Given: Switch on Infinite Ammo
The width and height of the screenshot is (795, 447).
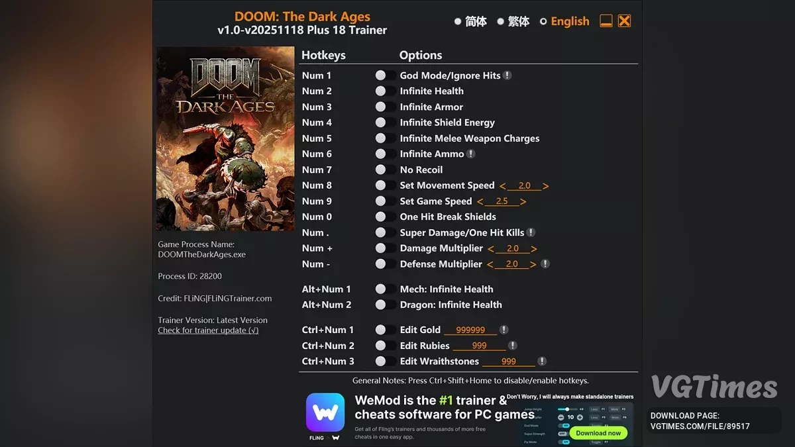Looking at the screenshot, I should (x=385, y=154).
